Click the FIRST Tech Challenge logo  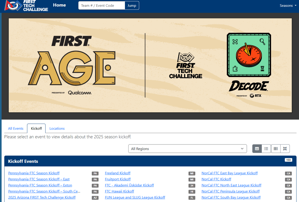pos(26,6)
